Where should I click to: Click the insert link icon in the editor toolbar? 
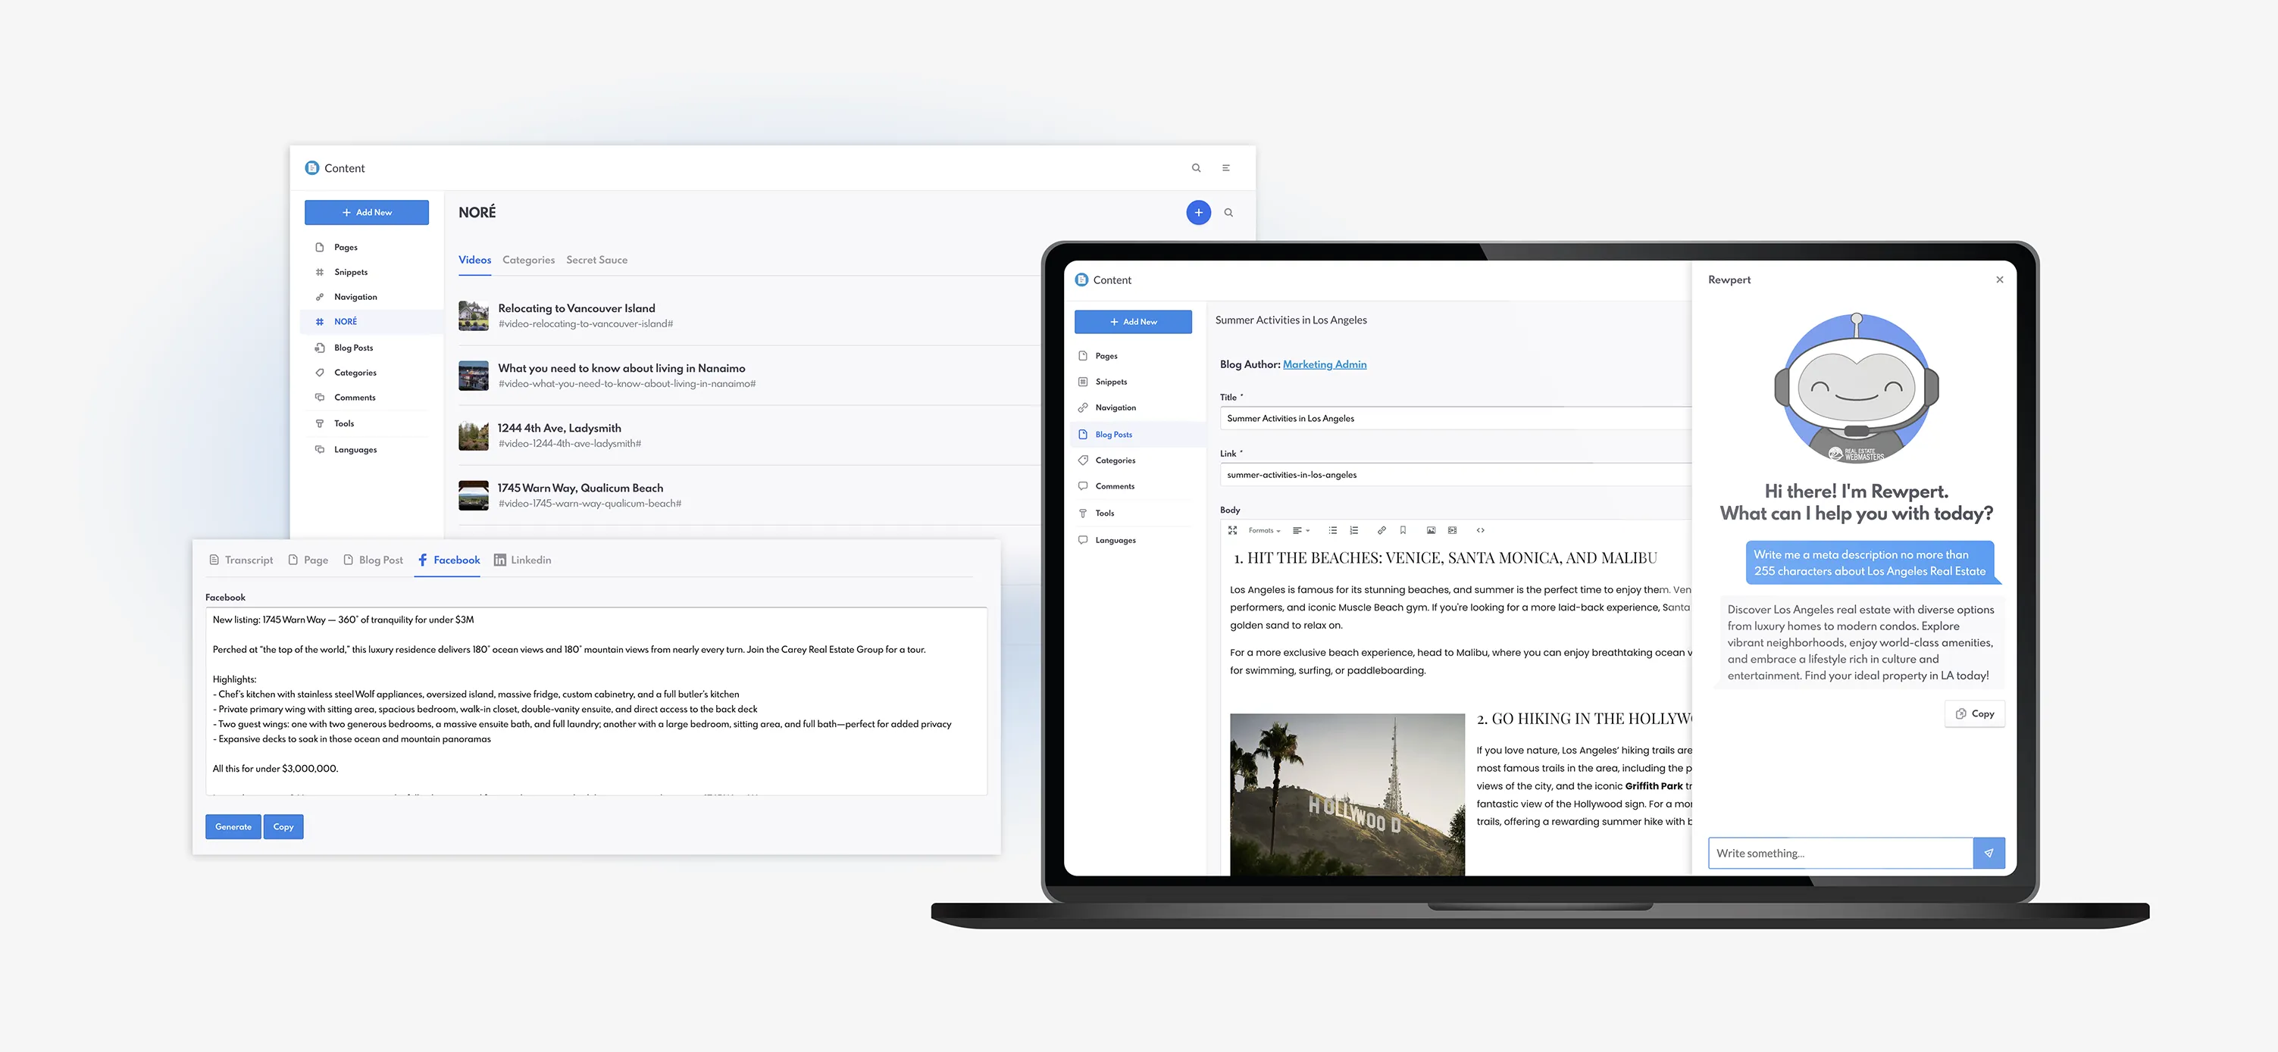point(1382,530)
